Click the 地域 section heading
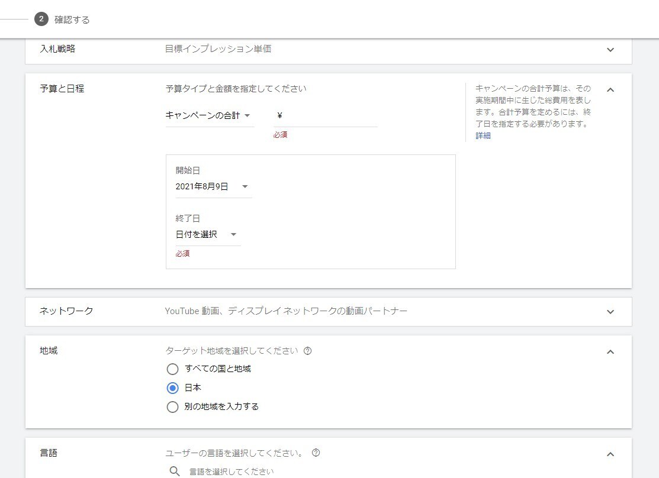This screenshot has height=478, width=659. [49, 350]
